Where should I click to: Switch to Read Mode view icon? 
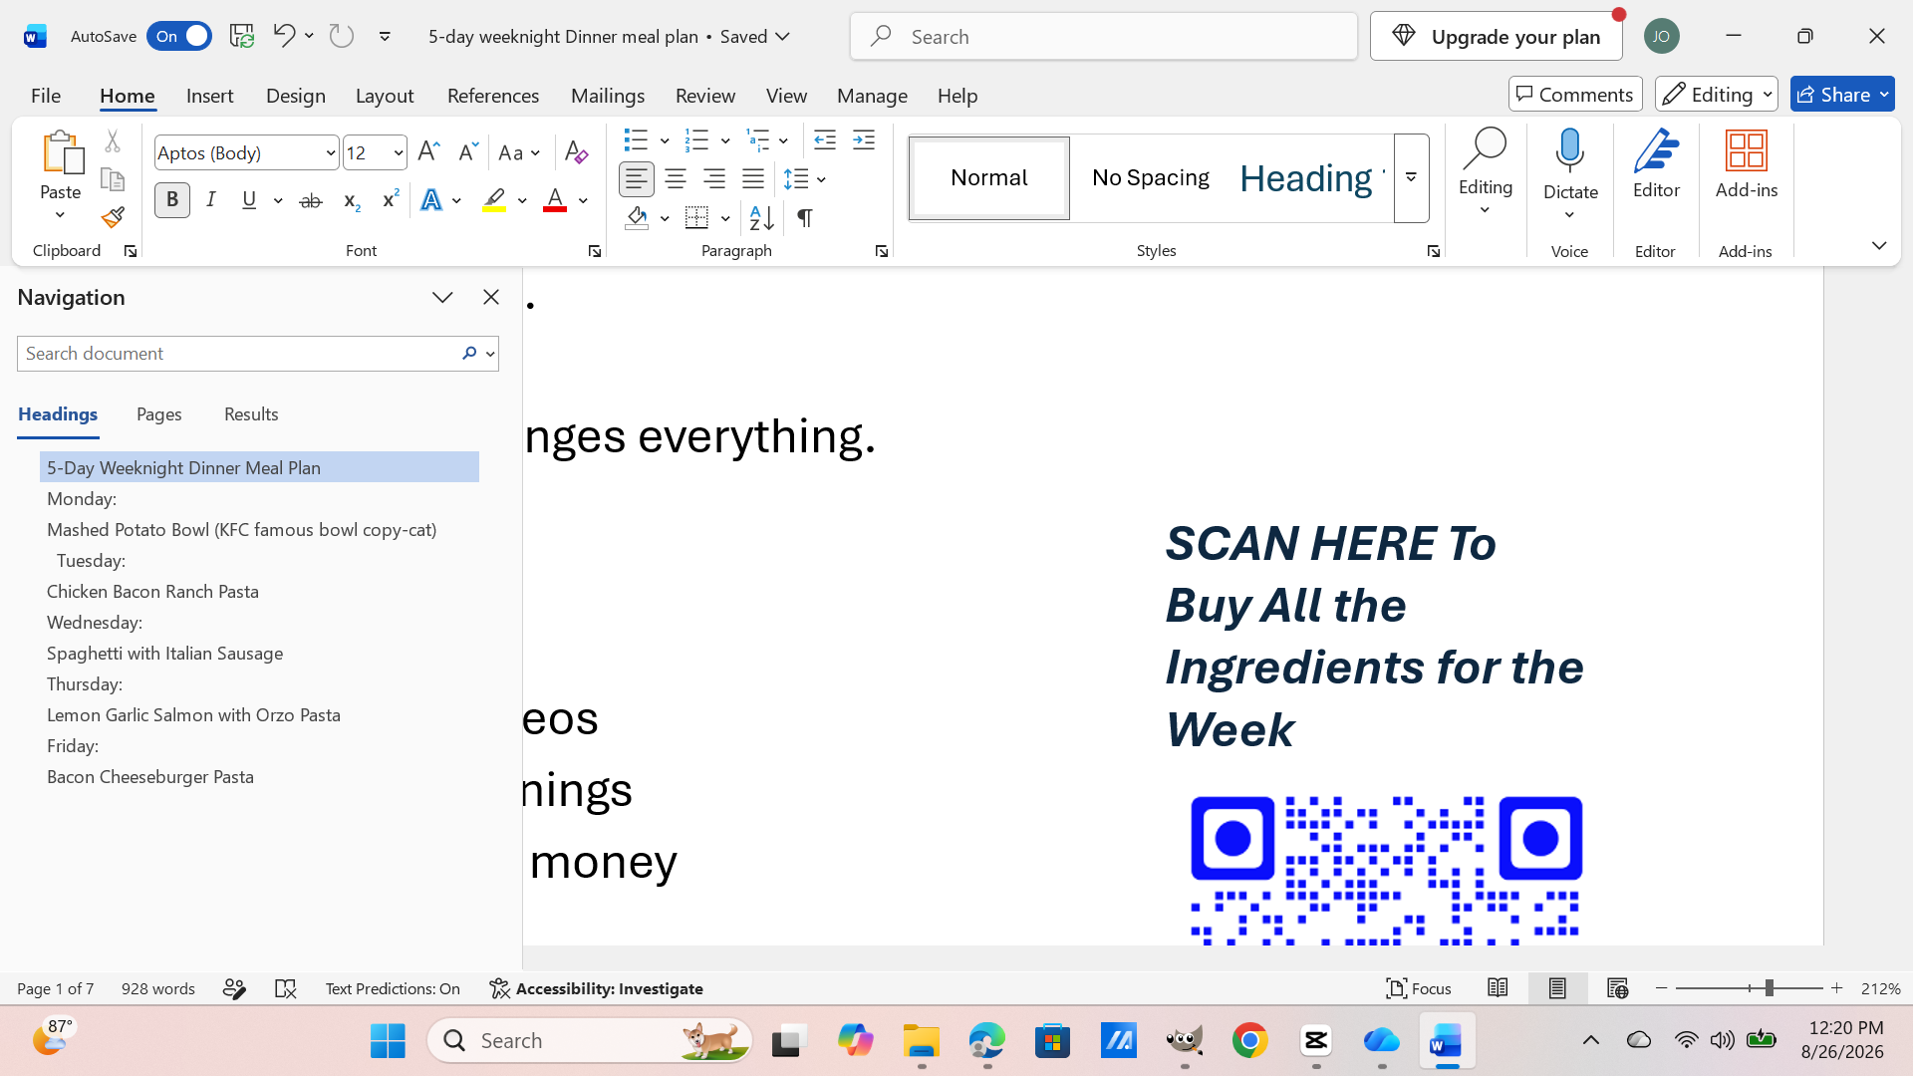[1498, 988]
